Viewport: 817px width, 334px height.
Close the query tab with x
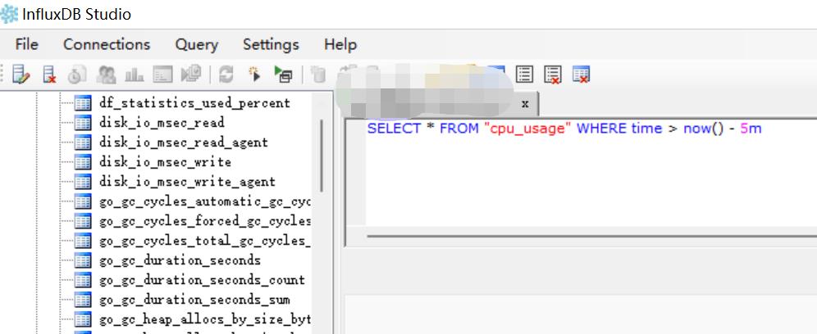pos(525,103)
